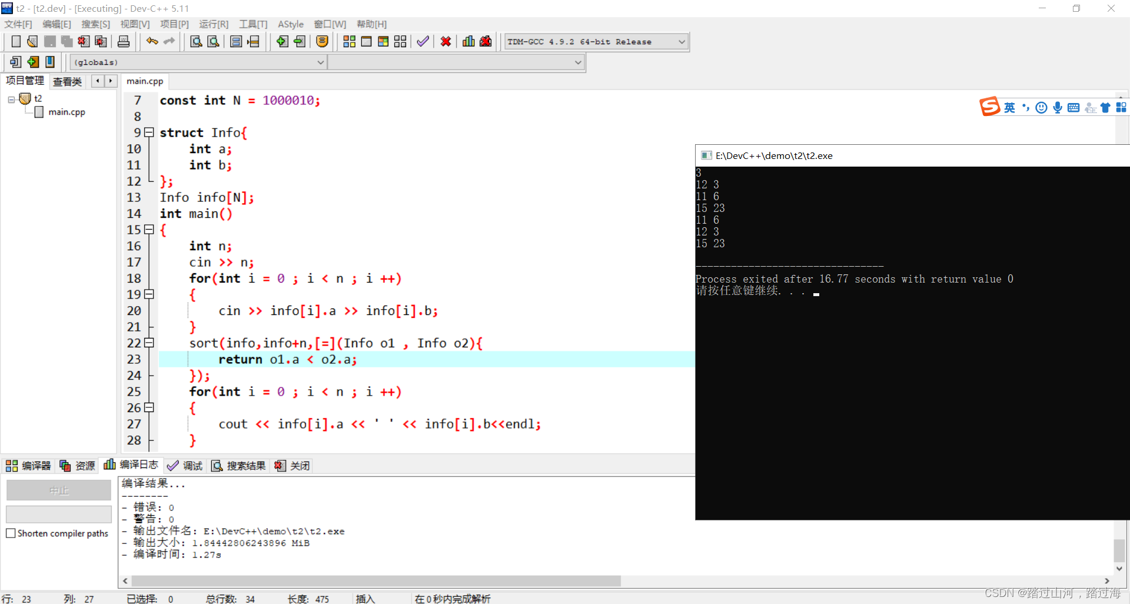Click the Undo arrow icon
The width and height of the screenshot is (1130, 604).
[x=152, y=41]
